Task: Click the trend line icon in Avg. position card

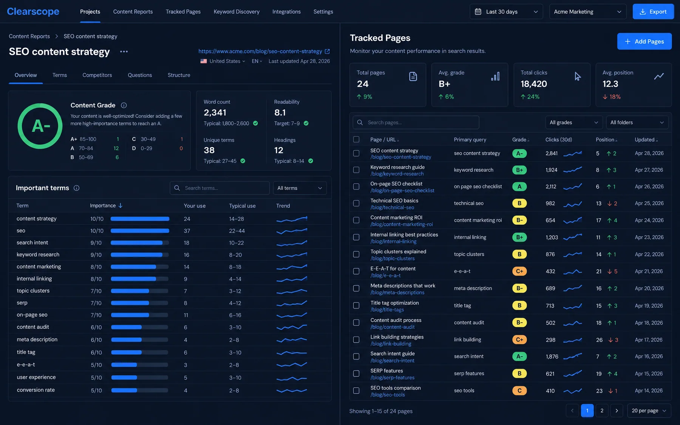Action: pos(659,76)
